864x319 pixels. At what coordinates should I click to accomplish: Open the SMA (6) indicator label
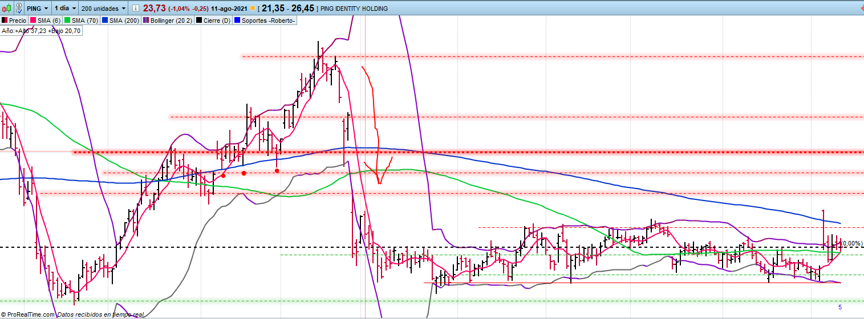tap(45, 21)
